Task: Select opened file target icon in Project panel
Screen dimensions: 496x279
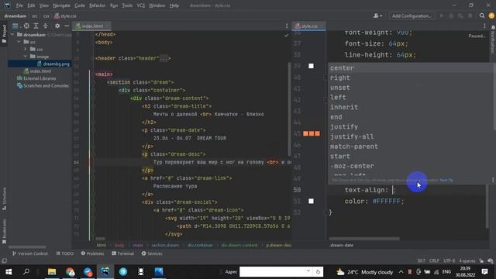Action: 26,26
